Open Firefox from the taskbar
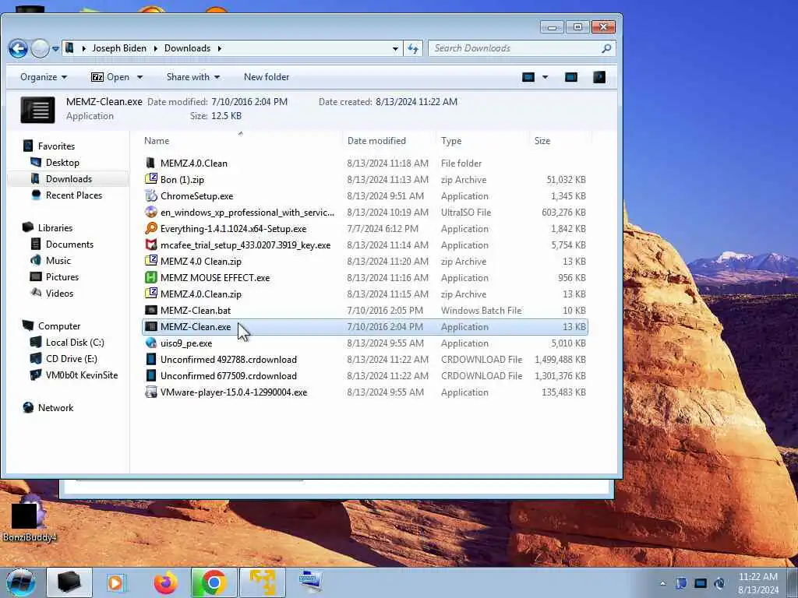This screenshot has height=598, width=798. 165,582
